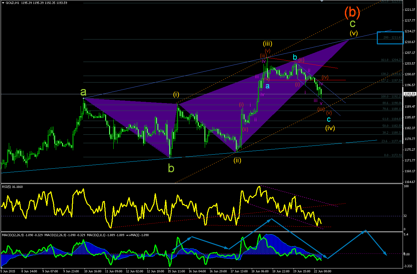Viewport: 417px width, 274px height.
Task: Click price axis value 1164.67
Action: 410,182
